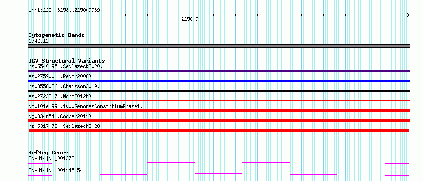Click the magenta DNAH14|NM_001373 transcript line
The image size is (423, 181).
pyautogui.click(x=219, y=163)
